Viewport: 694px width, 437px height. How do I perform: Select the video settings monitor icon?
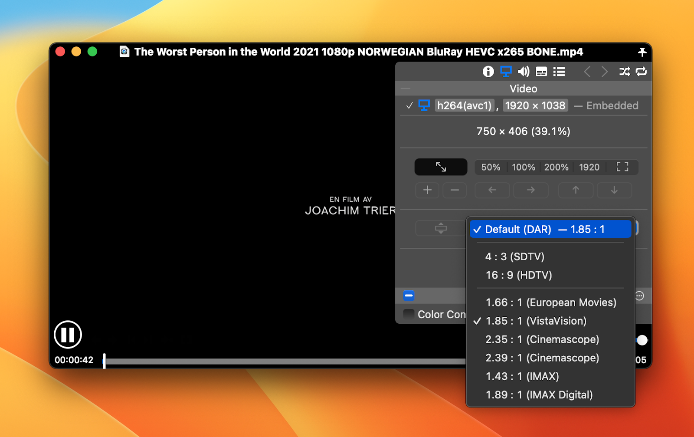506,72
